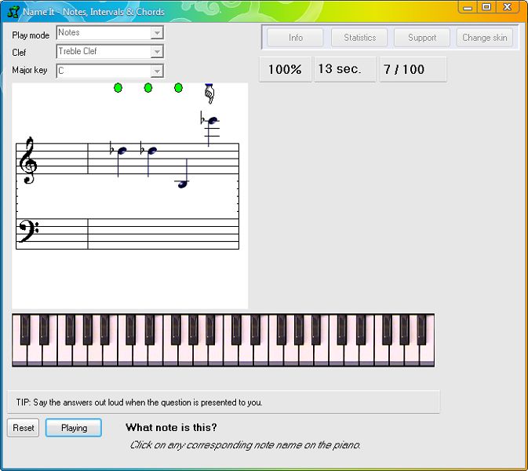Click the Change skin button
Viewport: 528px width, 471px height.
pyautogui.click(x=485, y=38)
